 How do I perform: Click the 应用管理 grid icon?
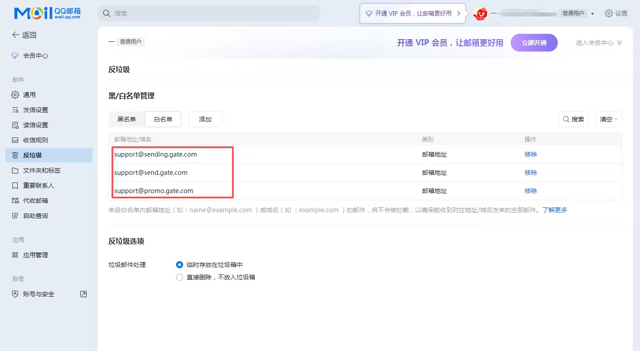point(15,255)
